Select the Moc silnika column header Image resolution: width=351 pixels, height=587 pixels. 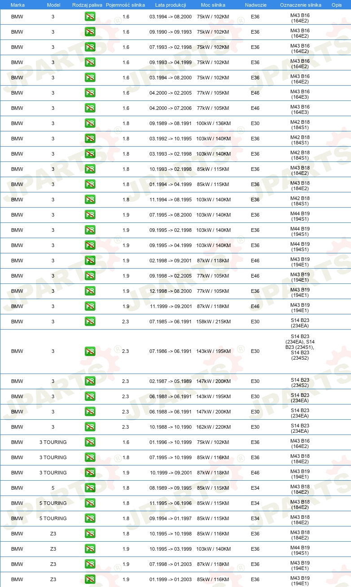[213, 5]
